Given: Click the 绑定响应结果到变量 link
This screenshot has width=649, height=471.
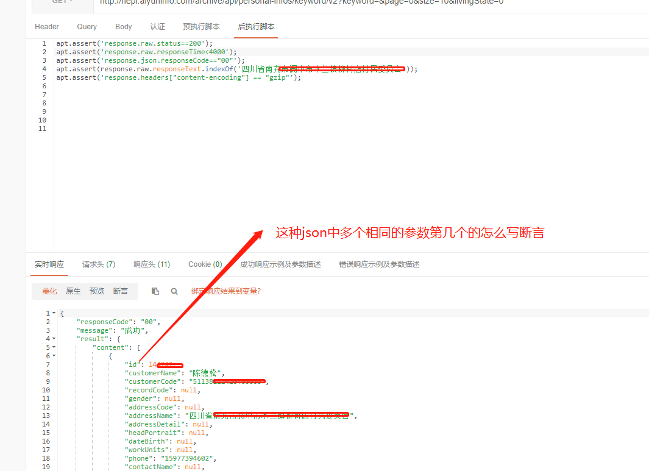Looking at the screenshot, I should click(x=226, y=291).
